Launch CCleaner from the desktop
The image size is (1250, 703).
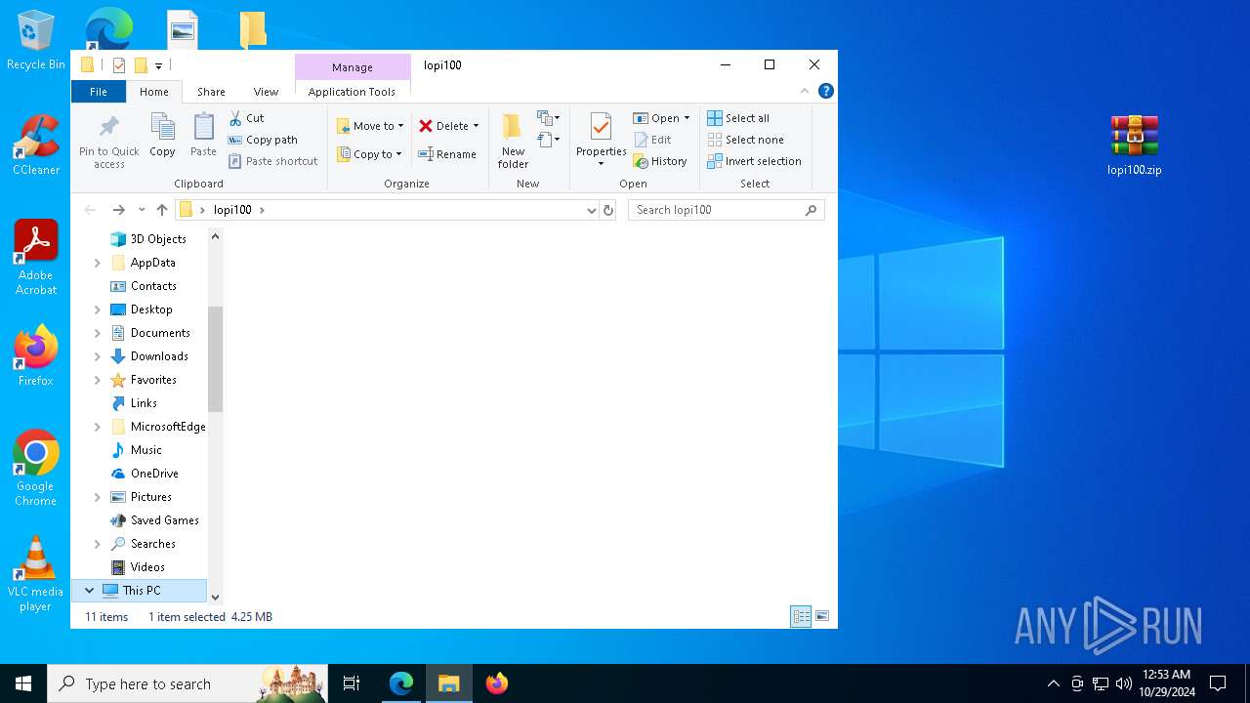coord(36,145)
